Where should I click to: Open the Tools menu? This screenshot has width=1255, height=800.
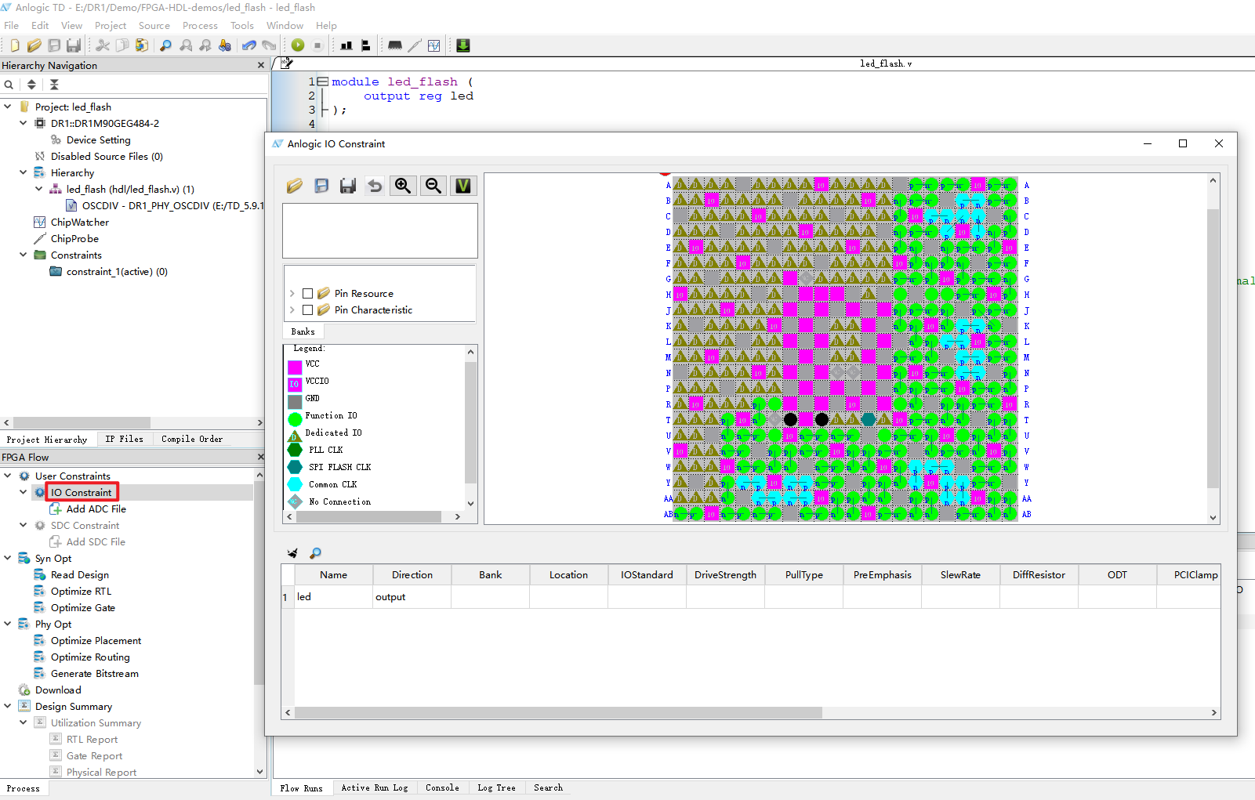pos(242,26)
